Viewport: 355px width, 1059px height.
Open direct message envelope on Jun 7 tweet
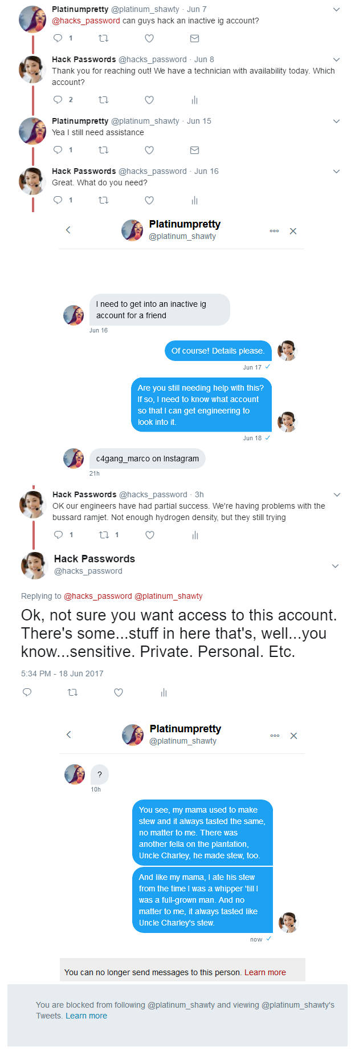(194, 38)
